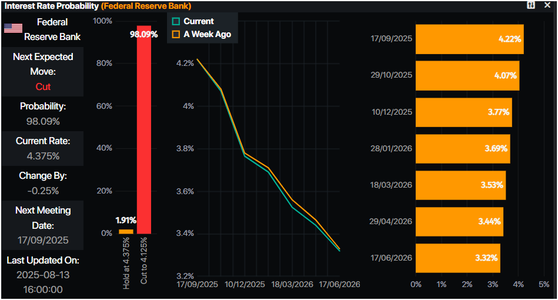Click the Current Rate 4.375% field

pos(43,149)
